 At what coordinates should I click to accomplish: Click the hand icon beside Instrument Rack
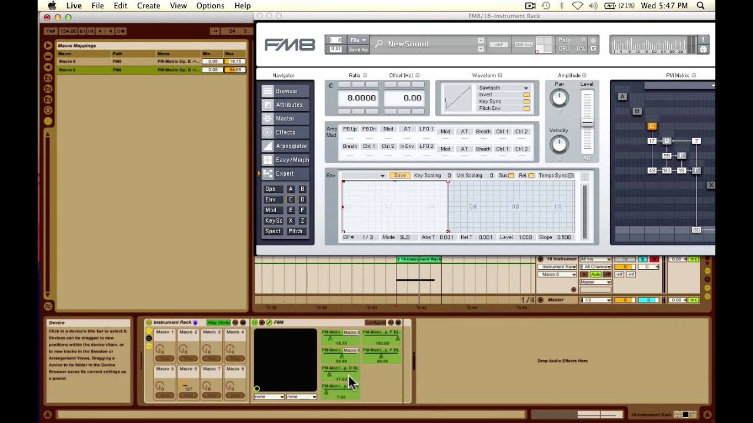pos(195,323)
